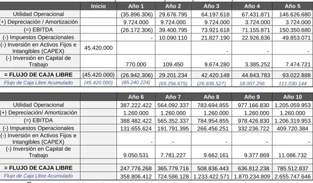
Task: Click the Utilidad Operacional label in top table
Action: click(39, 14)
